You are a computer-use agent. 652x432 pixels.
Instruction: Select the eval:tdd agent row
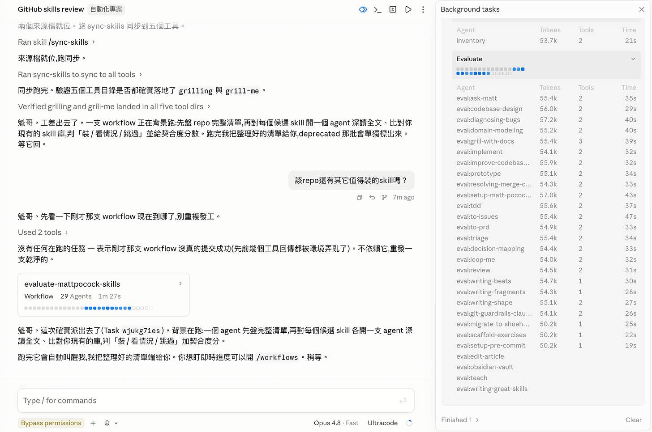546,206
